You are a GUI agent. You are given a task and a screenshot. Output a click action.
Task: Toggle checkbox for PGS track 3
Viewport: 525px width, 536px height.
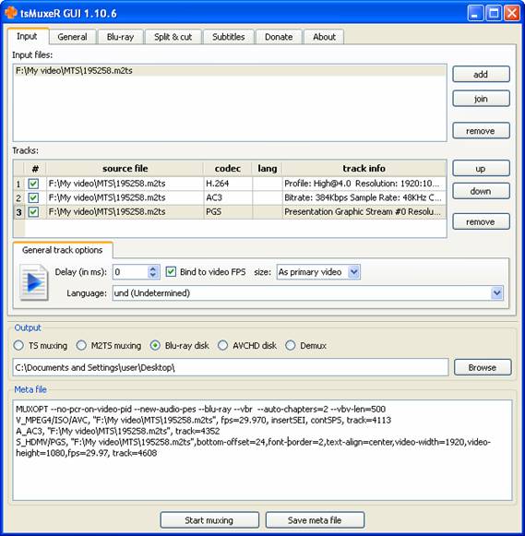click(x=33, y=212)
